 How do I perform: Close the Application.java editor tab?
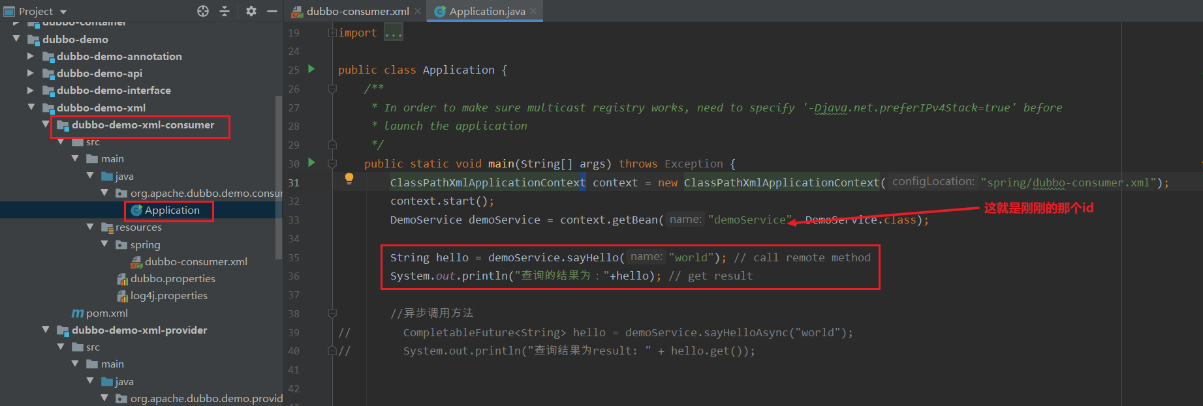click(x=533, y=11)
